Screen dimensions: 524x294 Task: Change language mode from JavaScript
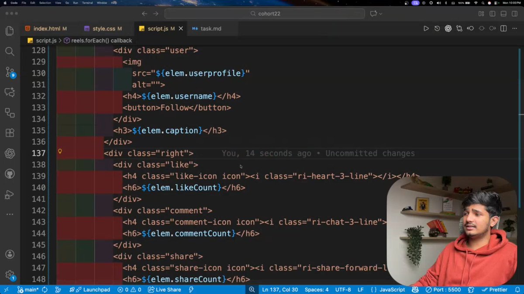392,289
